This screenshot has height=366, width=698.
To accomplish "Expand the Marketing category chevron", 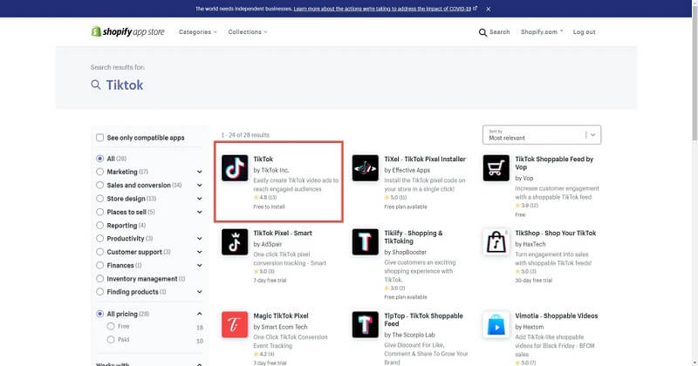I will [199, 172].
